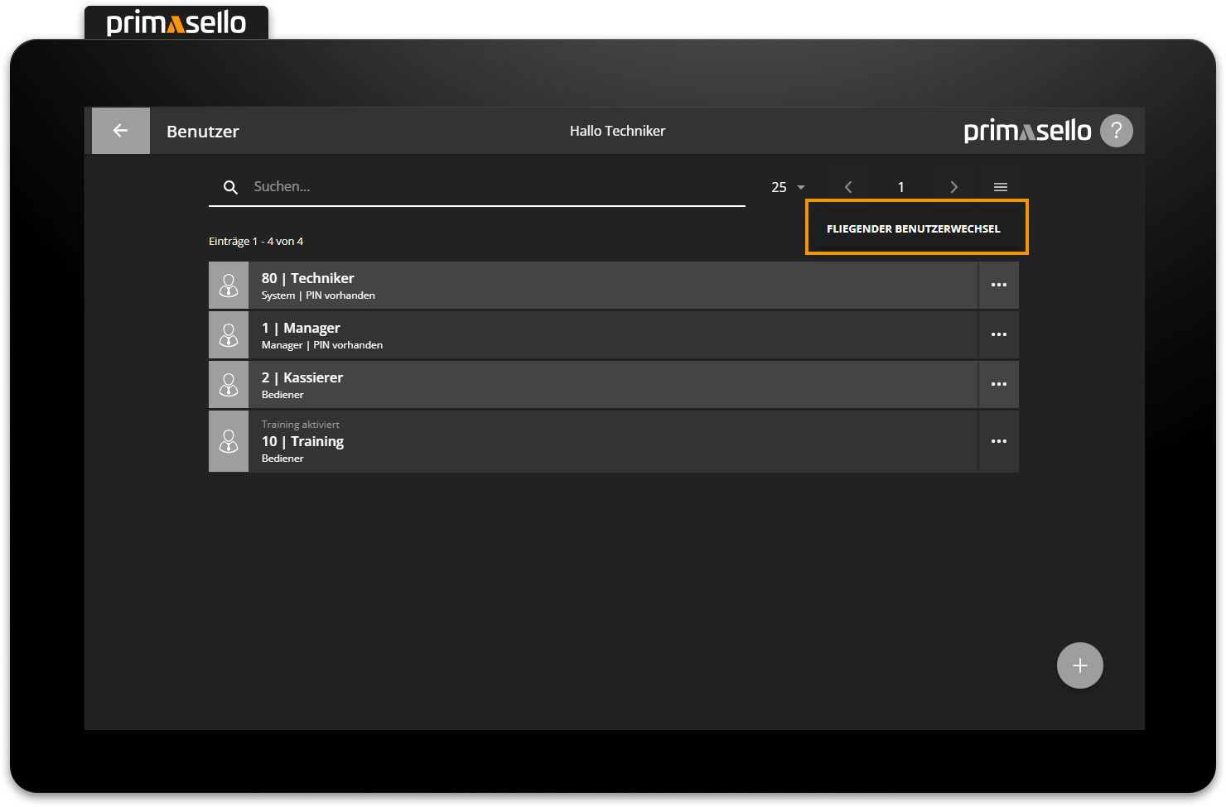Go to the next page chevron

pyautogui.click(x=953, y=187)
